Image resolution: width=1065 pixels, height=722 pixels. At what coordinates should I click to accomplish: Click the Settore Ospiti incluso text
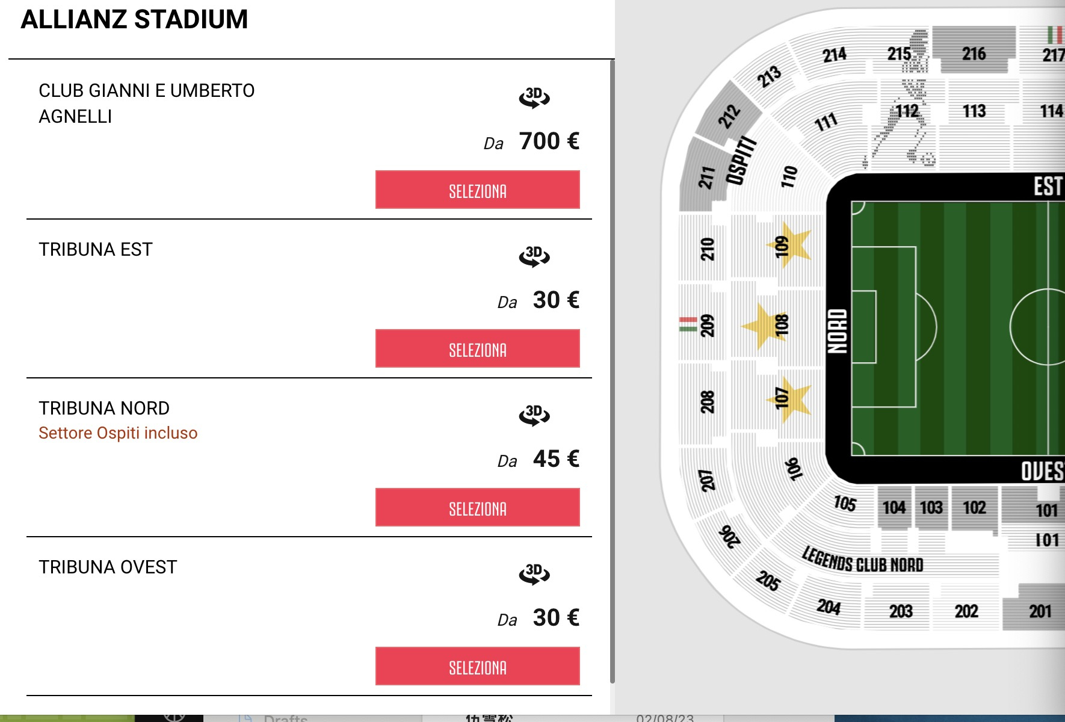118,433
